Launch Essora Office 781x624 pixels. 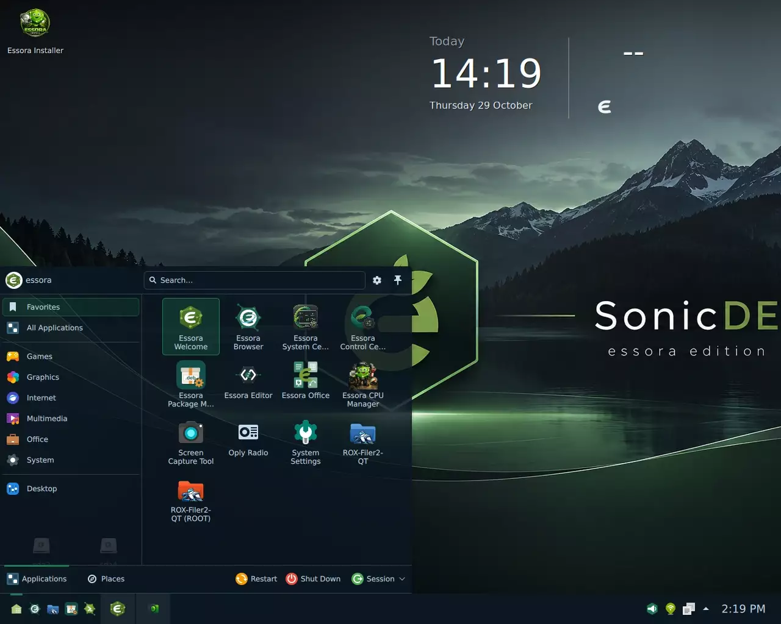(x=306, y=384)
